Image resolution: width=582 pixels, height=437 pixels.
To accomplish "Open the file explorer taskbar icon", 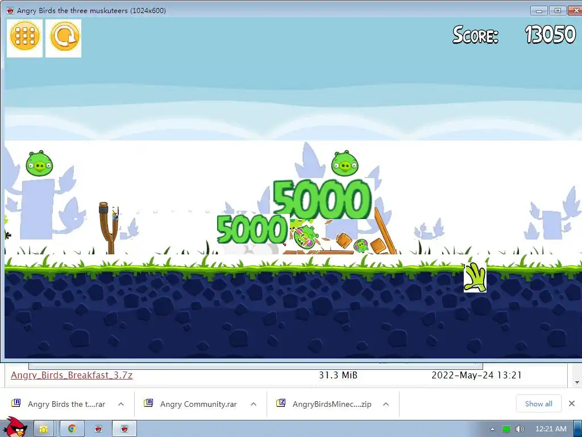I will coord(44,429).
